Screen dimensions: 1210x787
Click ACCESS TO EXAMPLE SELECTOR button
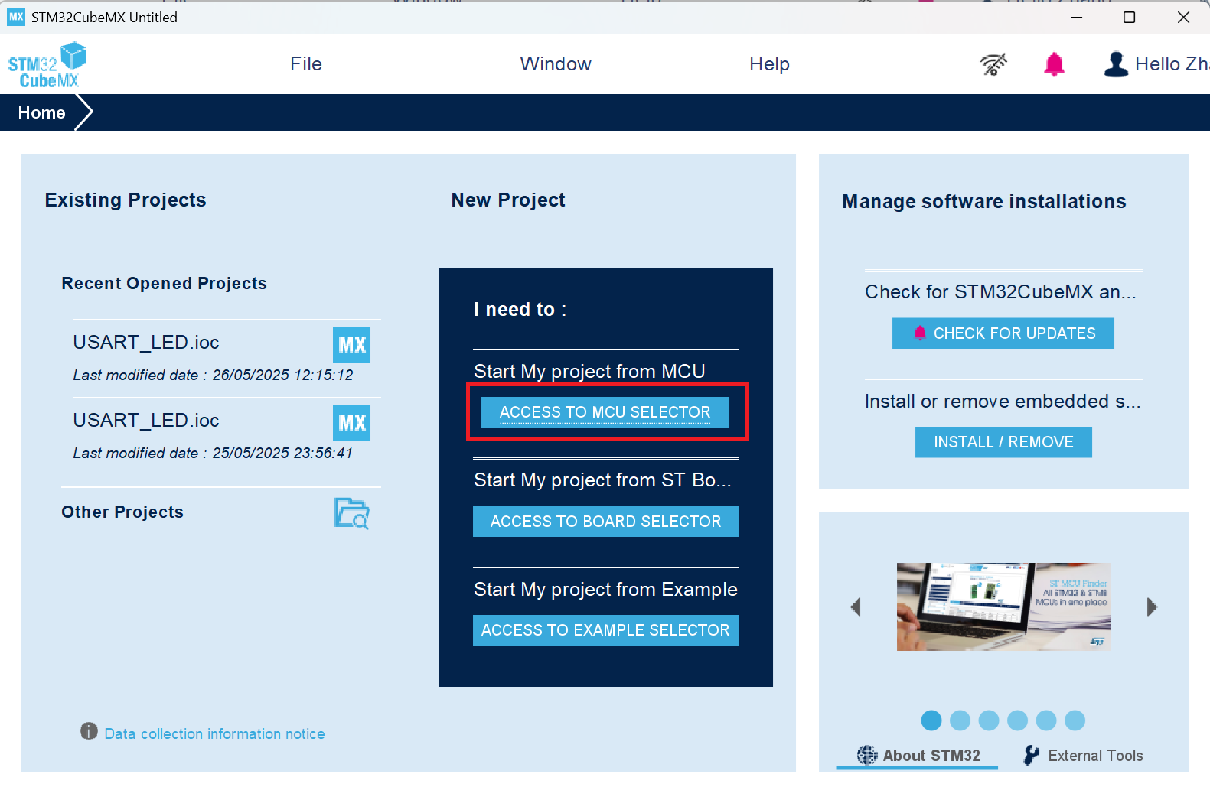[x=605, y=630]
